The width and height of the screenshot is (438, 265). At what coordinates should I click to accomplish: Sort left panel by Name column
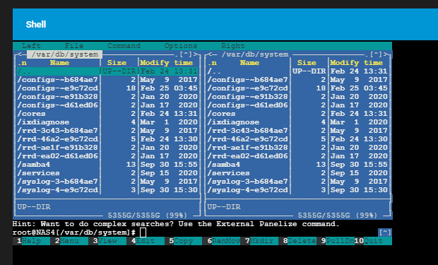(59, 63)
